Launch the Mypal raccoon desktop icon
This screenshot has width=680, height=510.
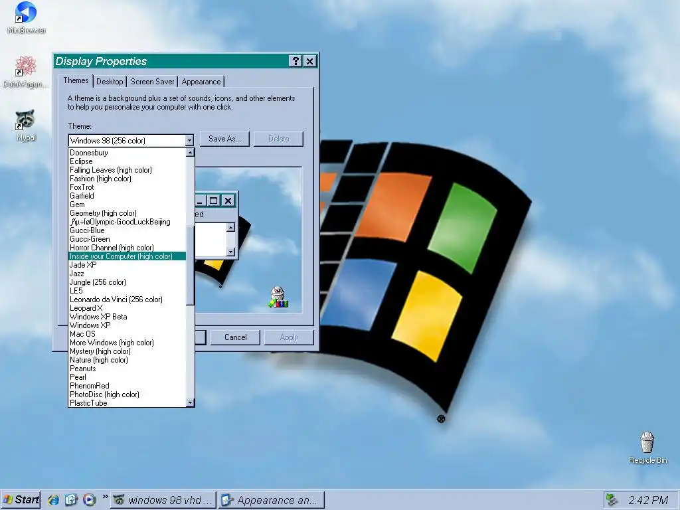coord(26,126)
